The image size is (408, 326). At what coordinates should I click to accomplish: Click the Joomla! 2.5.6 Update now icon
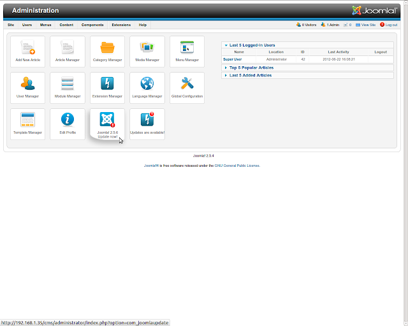click(107, 124)
